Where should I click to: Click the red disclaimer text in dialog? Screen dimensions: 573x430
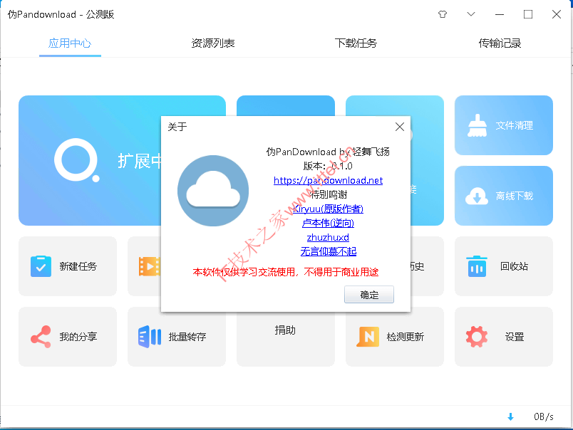point(285,272)
